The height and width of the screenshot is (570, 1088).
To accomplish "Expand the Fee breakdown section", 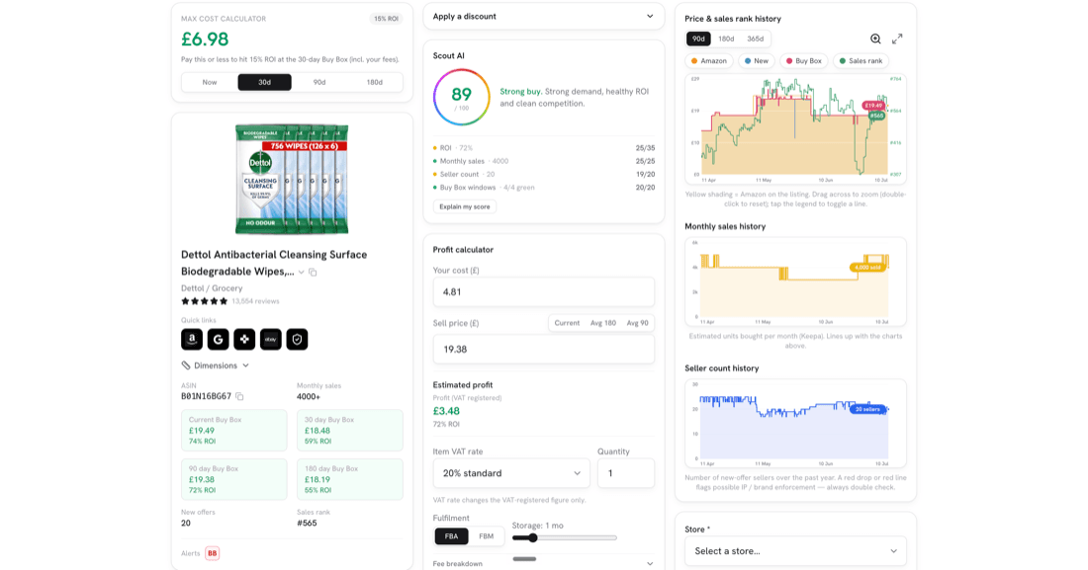I will (x=544, y=564).
